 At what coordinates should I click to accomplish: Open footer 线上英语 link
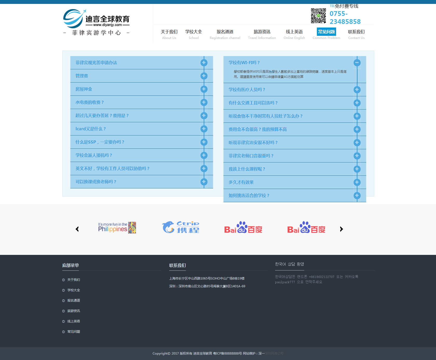(x=73, y=321)
